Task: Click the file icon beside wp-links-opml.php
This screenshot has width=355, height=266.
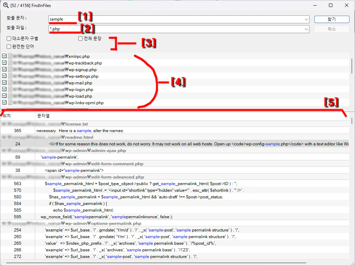Action: [10, 103]
